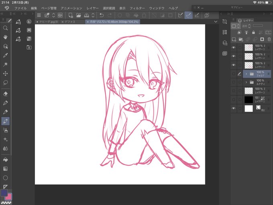Hide レイヤー 4 using its eye icon
The height and width of the screenshot is (205, 273).
coord(234,56)
